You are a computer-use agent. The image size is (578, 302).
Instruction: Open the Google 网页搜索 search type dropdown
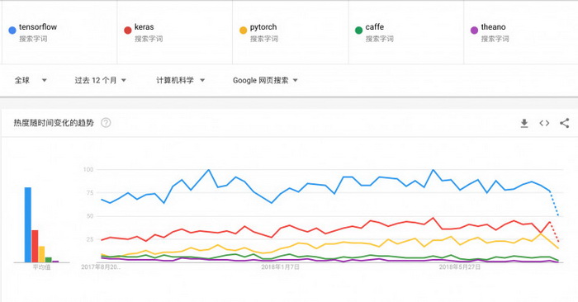coord(265,80)
